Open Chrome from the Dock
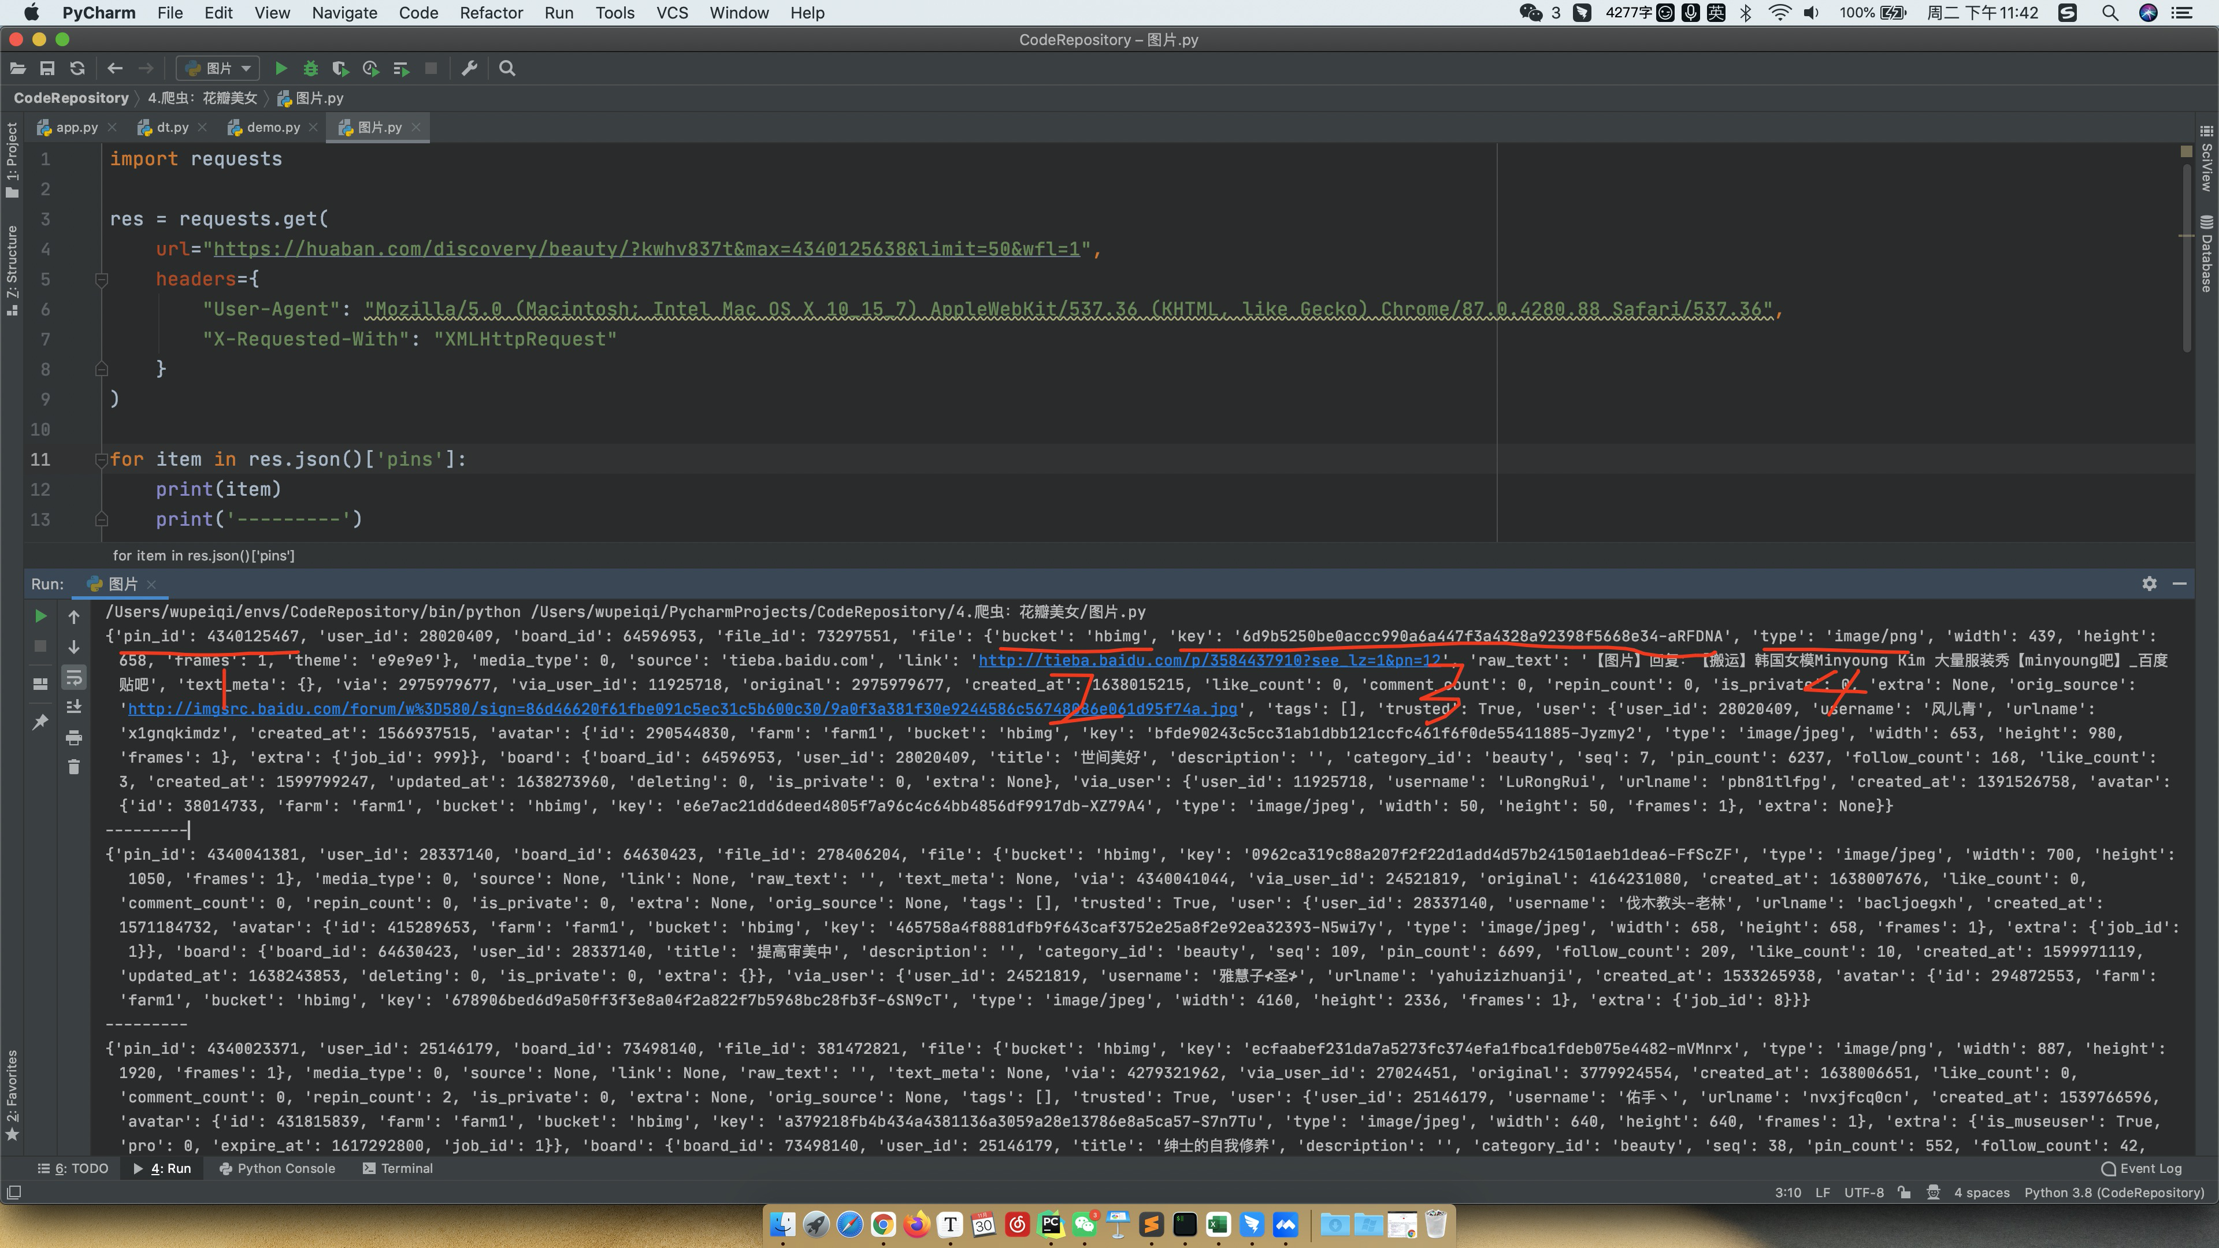 883,1224
